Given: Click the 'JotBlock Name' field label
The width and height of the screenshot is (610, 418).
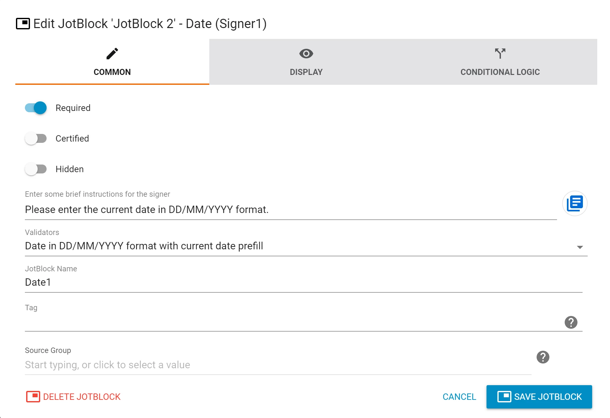Looking at the screenshot, I should coord(51,269).
